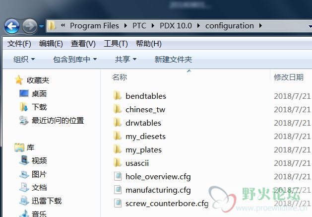Click the 视频 library icon

24,160
